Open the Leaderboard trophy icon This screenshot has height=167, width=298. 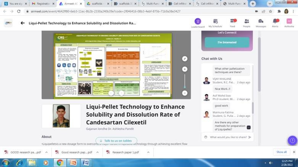coord(198,21)
